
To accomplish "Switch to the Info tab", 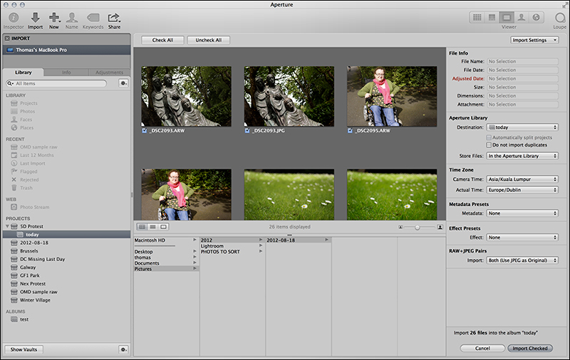I will click(66, 73).
